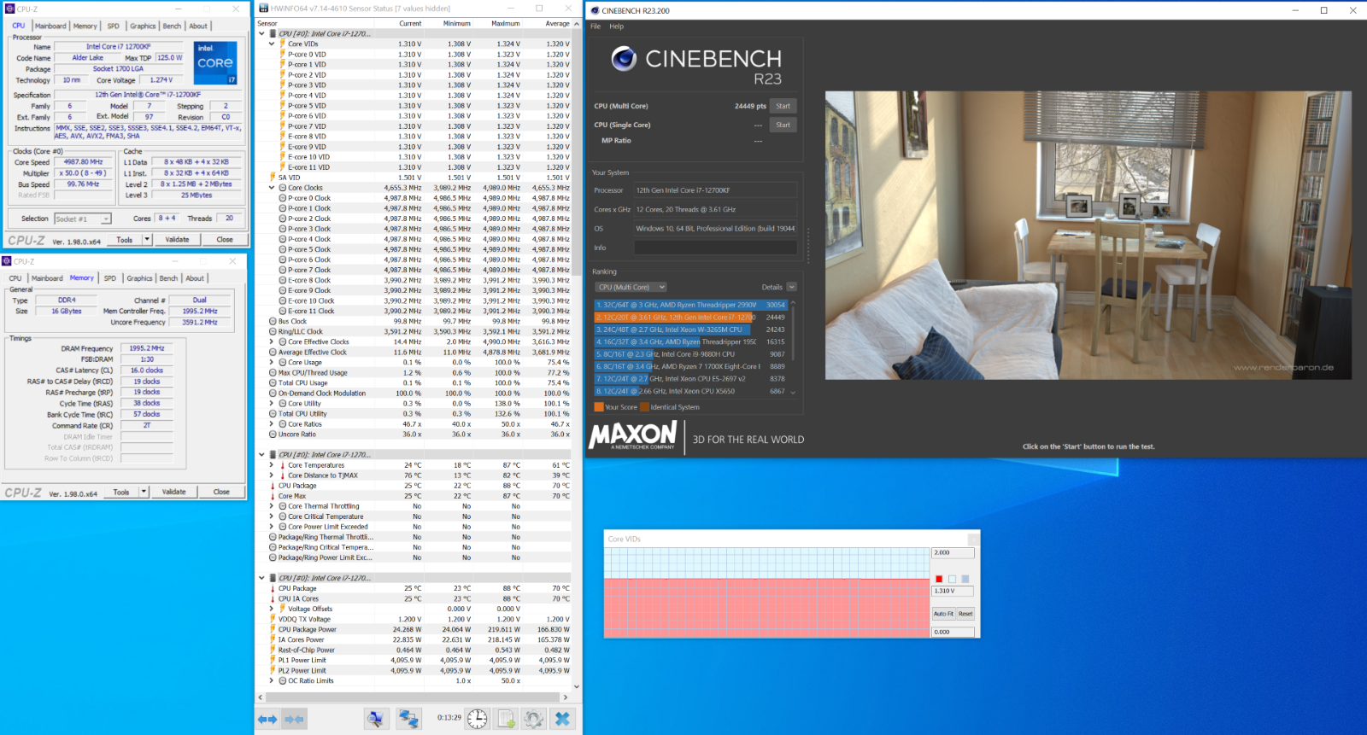The width and height of the screenshot is (1367, 735).
Task: Start logging with the sheet-plus icon in HWiNFO
Action: [506, 719]
